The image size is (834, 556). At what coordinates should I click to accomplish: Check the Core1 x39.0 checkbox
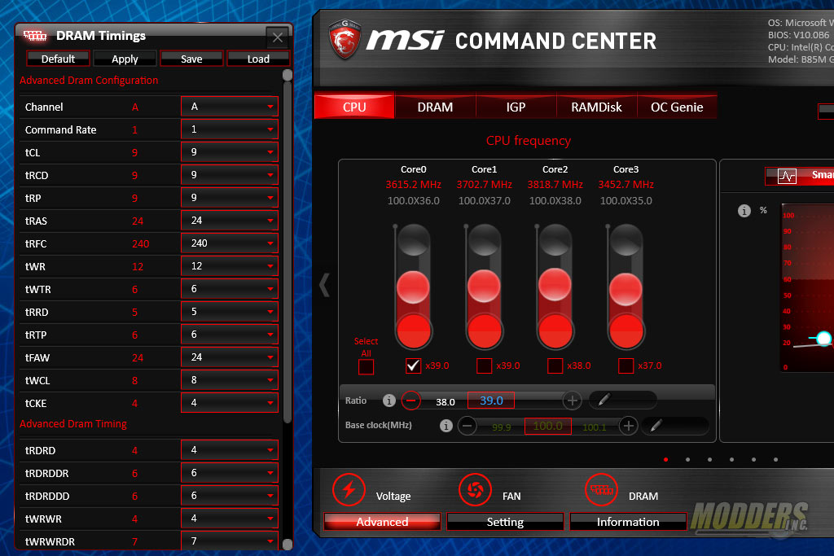[x=484, y=366]
